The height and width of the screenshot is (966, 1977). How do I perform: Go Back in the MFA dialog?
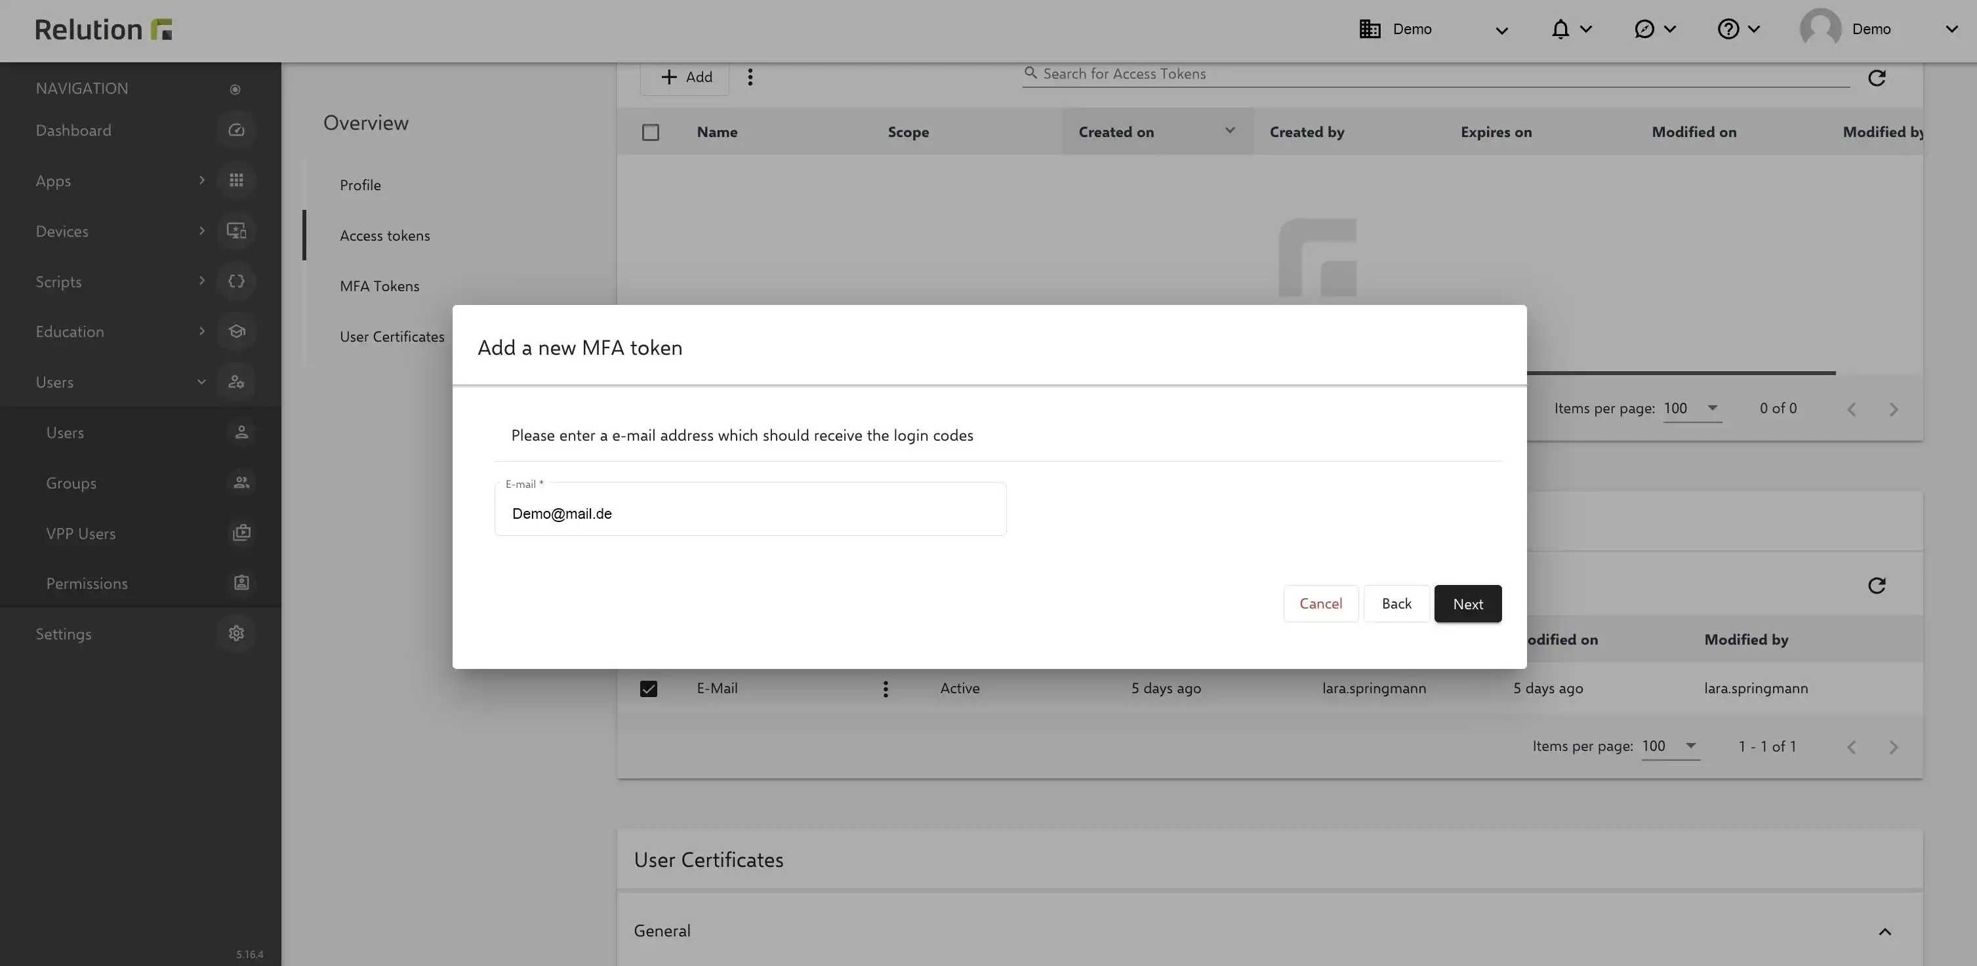point(1396,604)
